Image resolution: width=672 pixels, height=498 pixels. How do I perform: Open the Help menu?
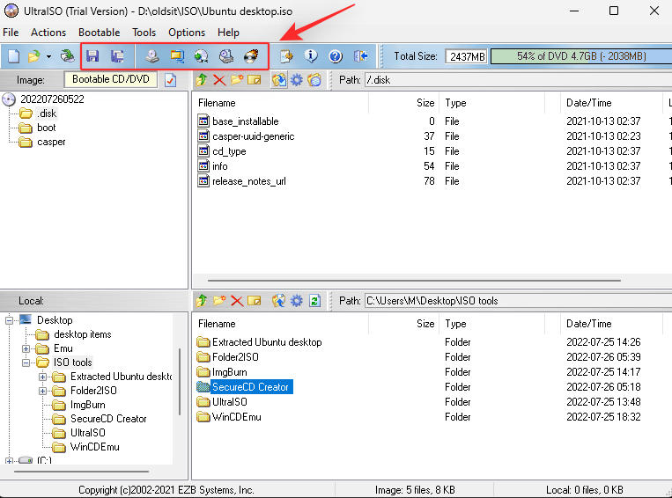228,33
